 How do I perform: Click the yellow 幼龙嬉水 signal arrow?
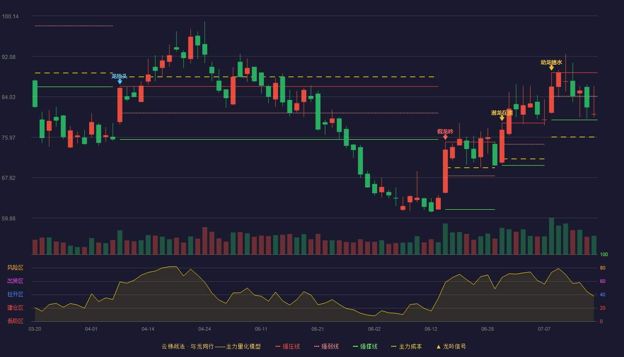[x=551, y=67]
